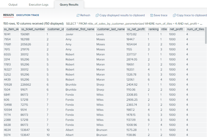Select the RESULTS sub-tab

tap(8, 15)
